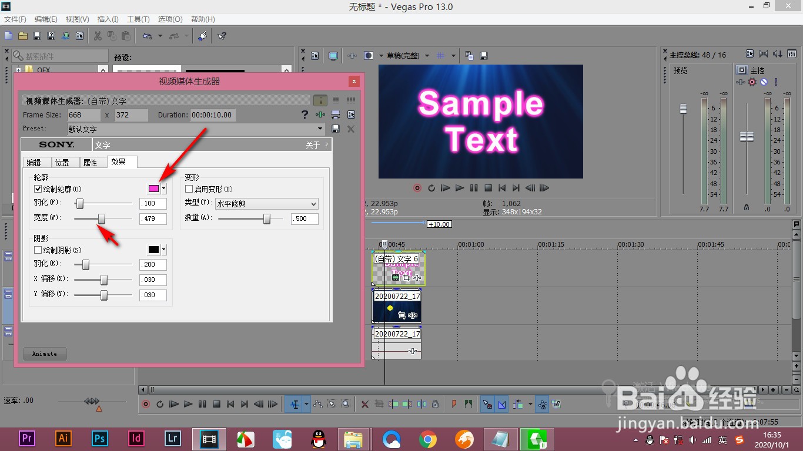Click the 宽度 outline width slider handle
Image resolution: width=803 pixels, height=451 pixels.
(x=102, y=218)
